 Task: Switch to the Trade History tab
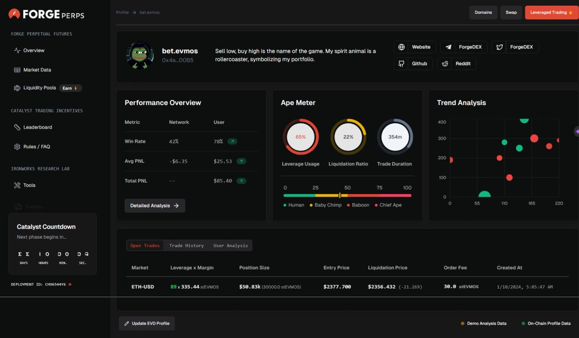[186, 245]
